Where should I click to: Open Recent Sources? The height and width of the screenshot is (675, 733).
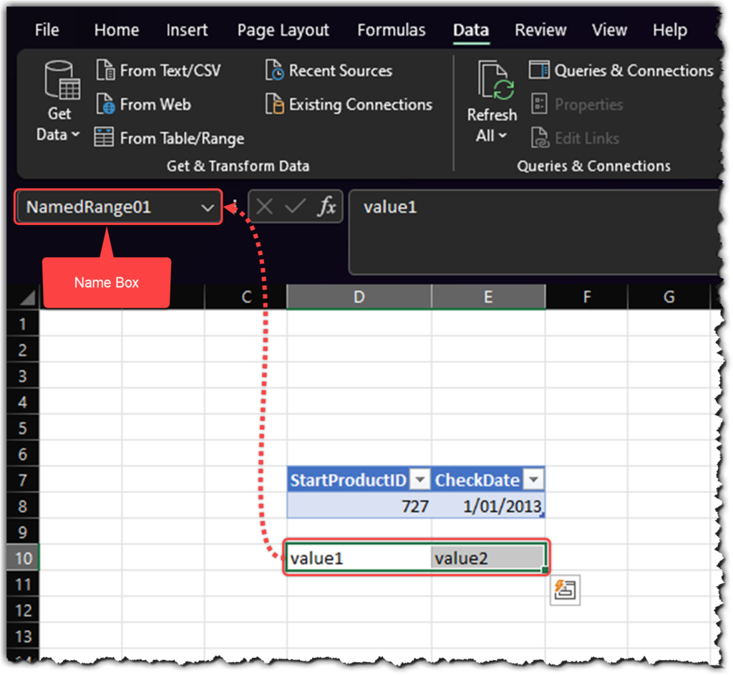tap(329, 71)
